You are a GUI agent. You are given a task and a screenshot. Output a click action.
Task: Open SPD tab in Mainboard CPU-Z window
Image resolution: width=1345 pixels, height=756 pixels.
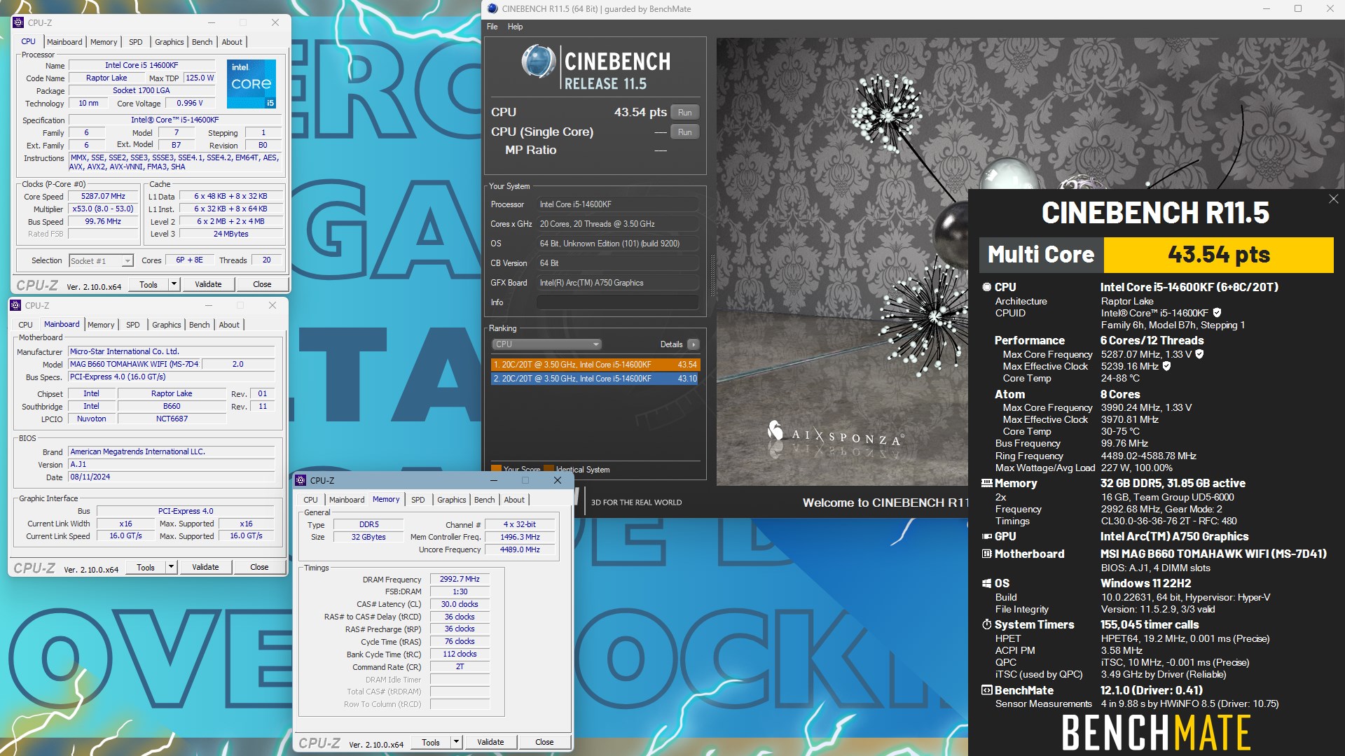click(132, 325)
